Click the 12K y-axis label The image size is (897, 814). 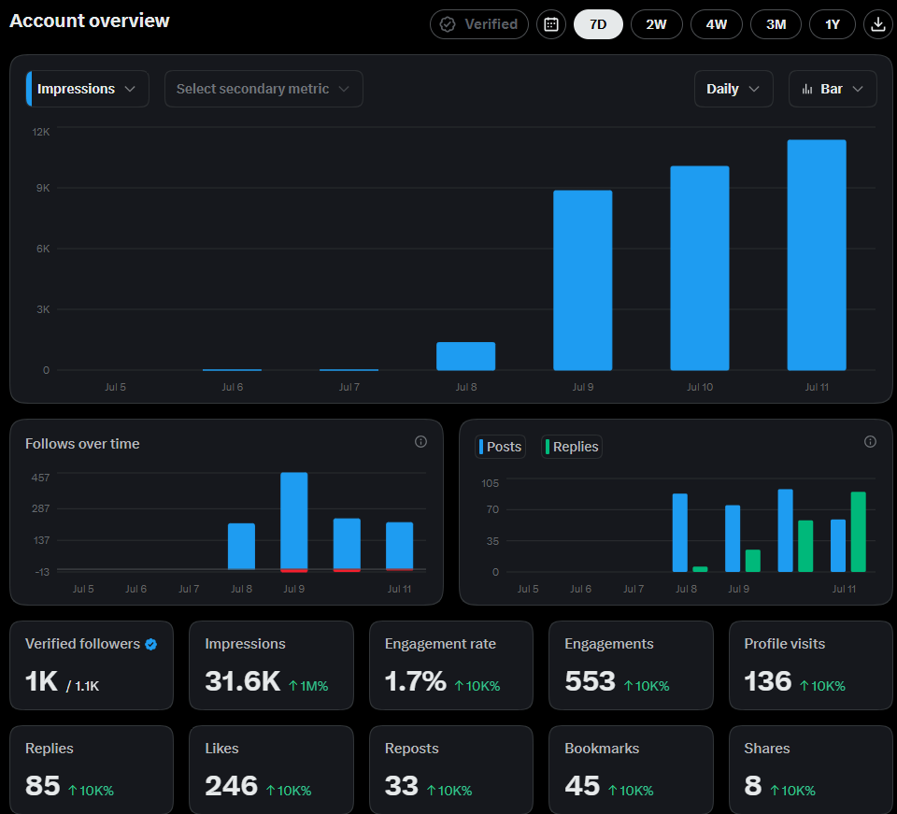(41, 132)
